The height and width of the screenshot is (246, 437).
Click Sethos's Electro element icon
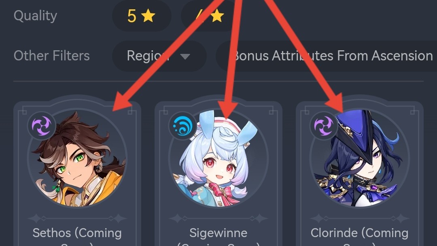(42, 126)
